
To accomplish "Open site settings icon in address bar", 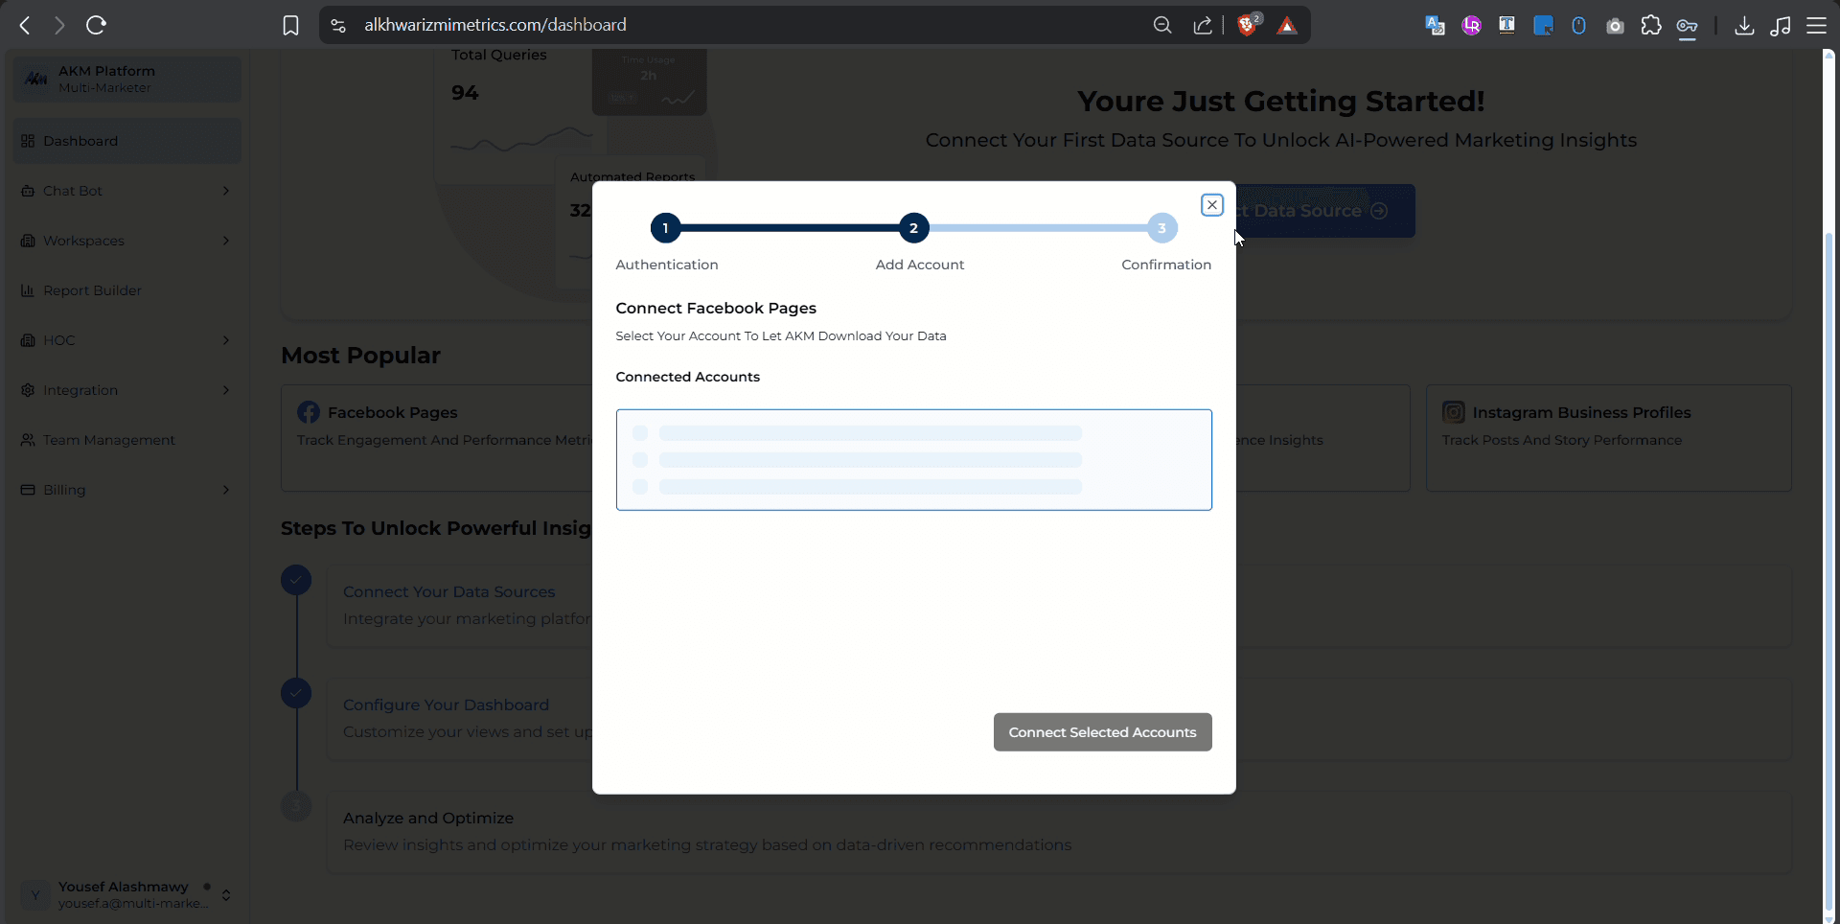I will [x=338, y=26].
